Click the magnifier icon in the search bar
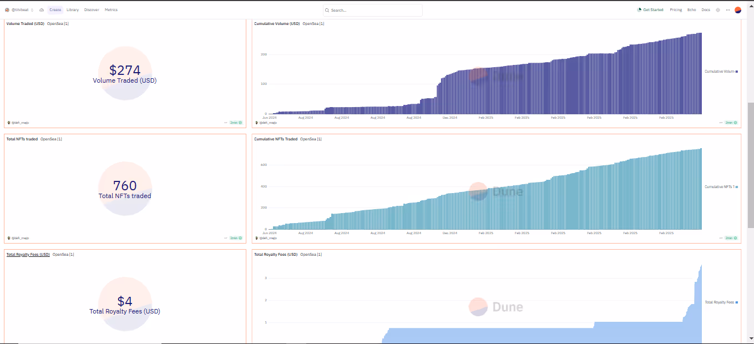The height and width of the screenshot is (344, 754). pyautogui.click(x=327, y=11)
